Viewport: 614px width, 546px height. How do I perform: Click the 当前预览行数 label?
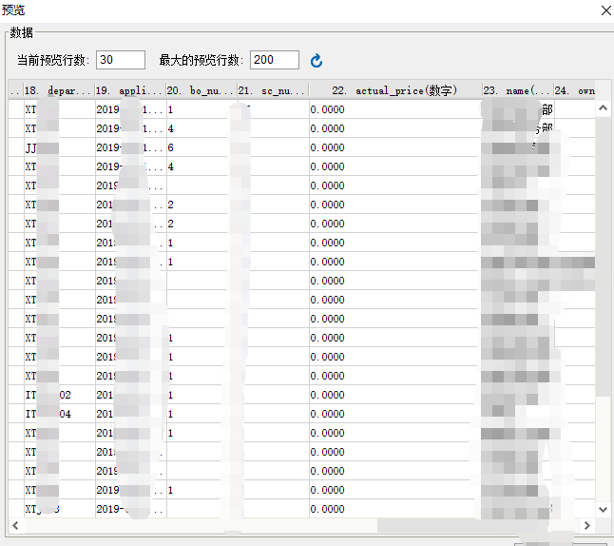click(53, 60)
